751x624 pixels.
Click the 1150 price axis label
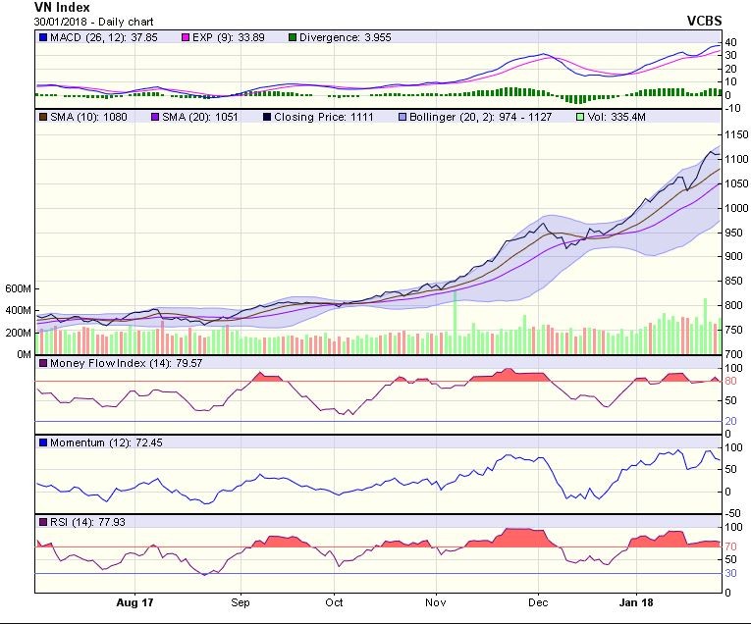pos(736,134)
